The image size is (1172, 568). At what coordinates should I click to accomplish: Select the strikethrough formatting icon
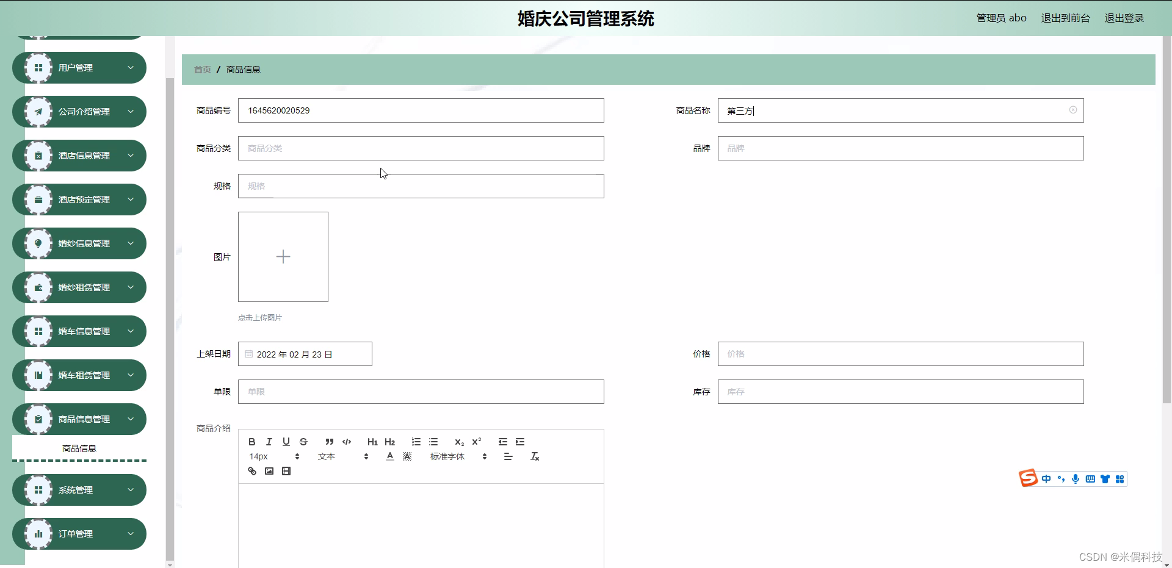[303, 442]
